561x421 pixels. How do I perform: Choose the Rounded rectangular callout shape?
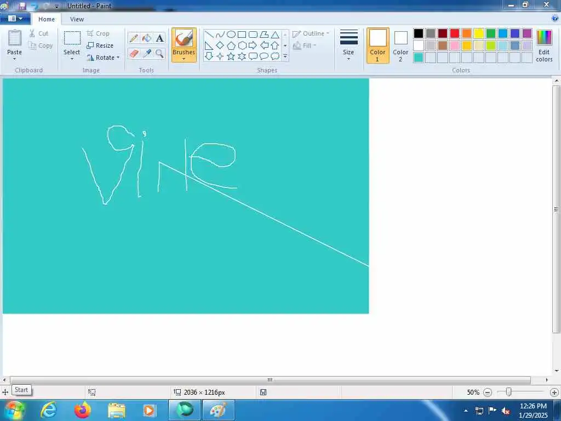[x=253, y=56]
